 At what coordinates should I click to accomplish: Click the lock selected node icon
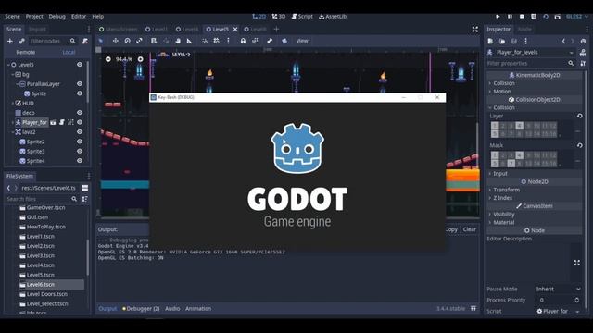click(243, 41)
